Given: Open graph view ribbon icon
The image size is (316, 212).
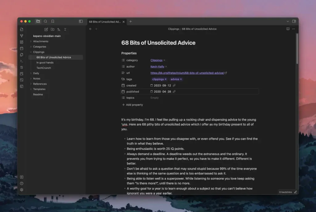Looking at the screenshot, I should click(22, 36).
